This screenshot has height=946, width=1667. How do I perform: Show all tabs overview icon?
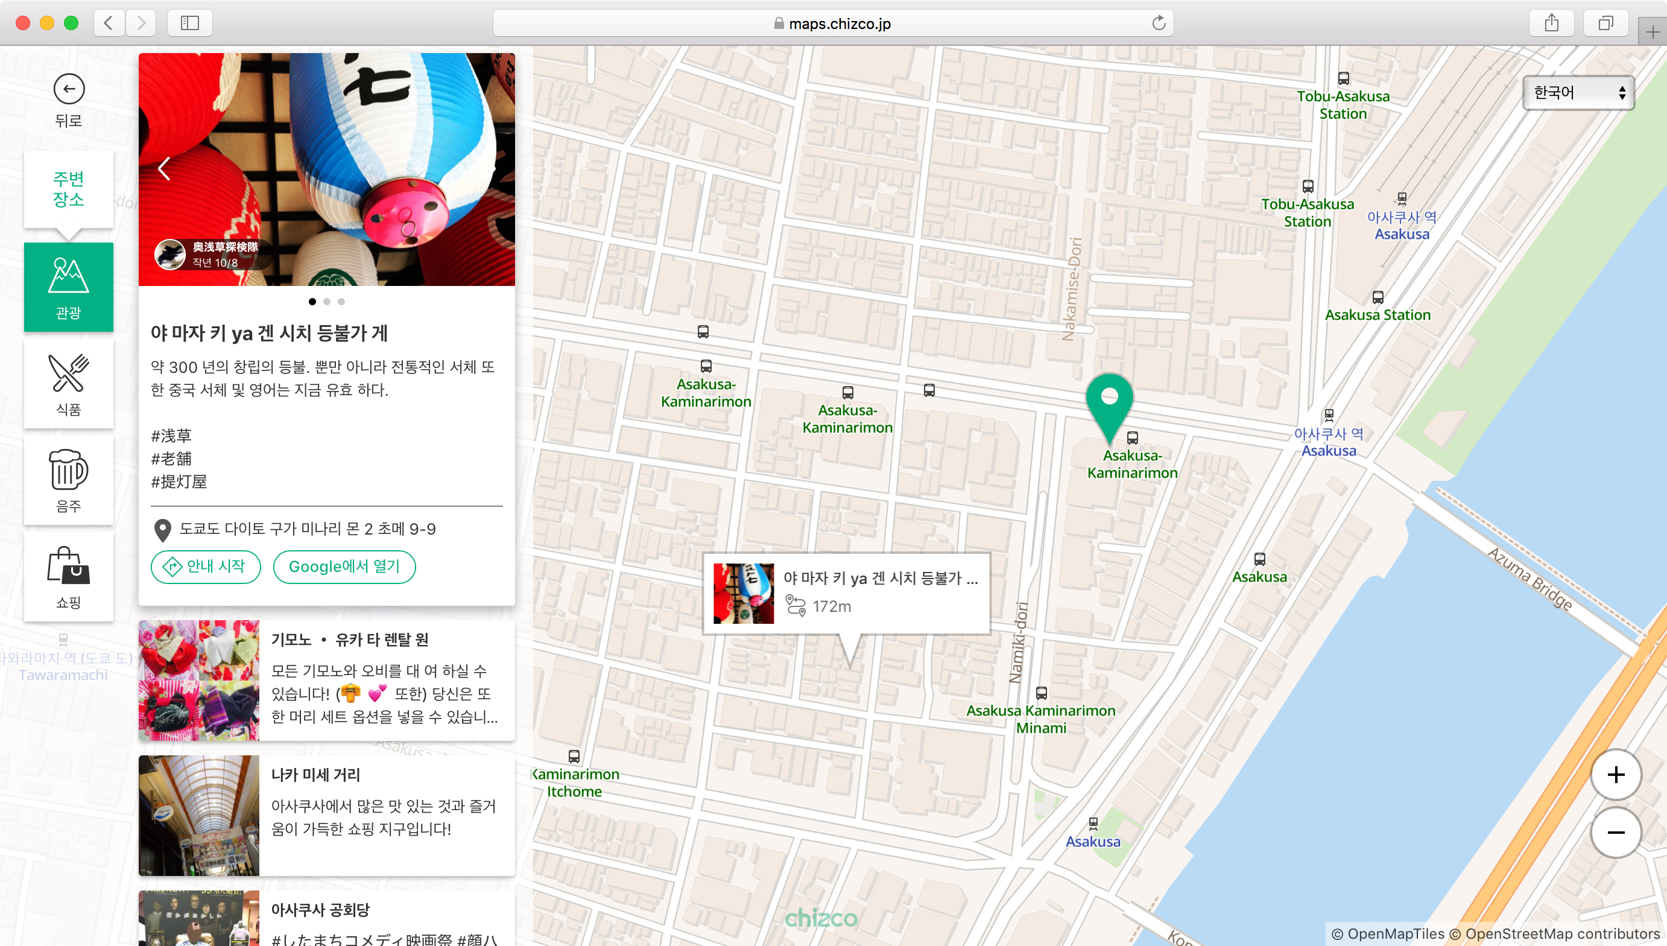tap(1605, 24)
